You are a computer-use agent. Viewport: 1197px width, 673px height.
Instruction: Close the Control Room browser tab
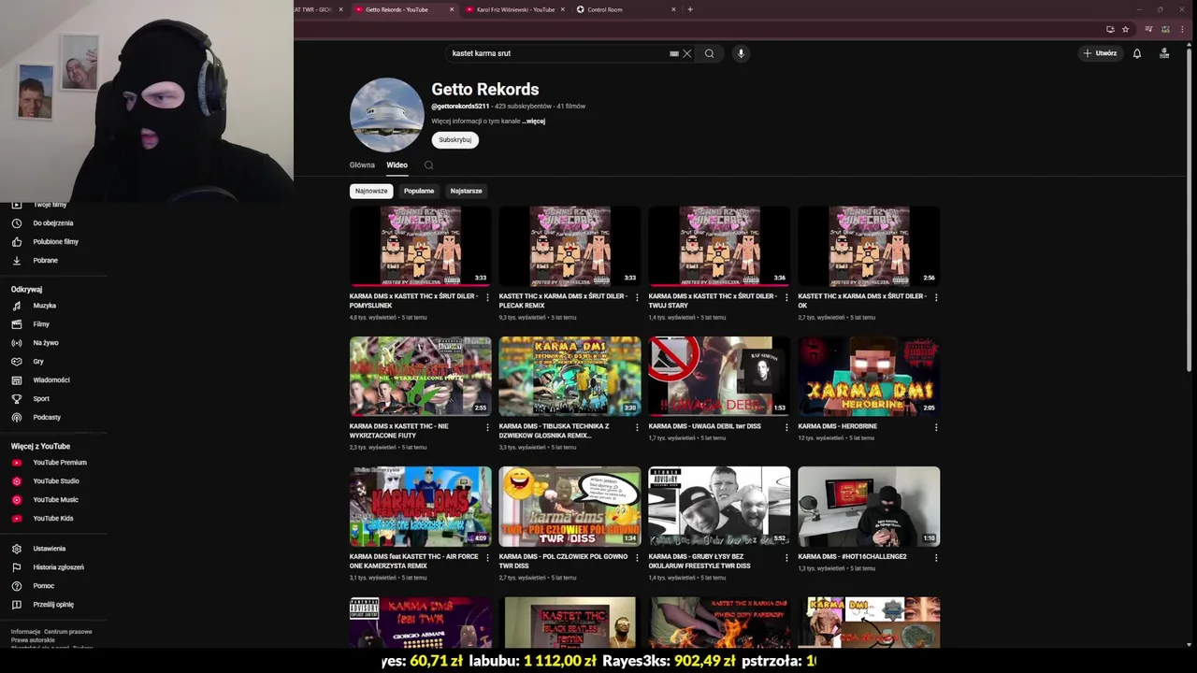tap(673, 9)
